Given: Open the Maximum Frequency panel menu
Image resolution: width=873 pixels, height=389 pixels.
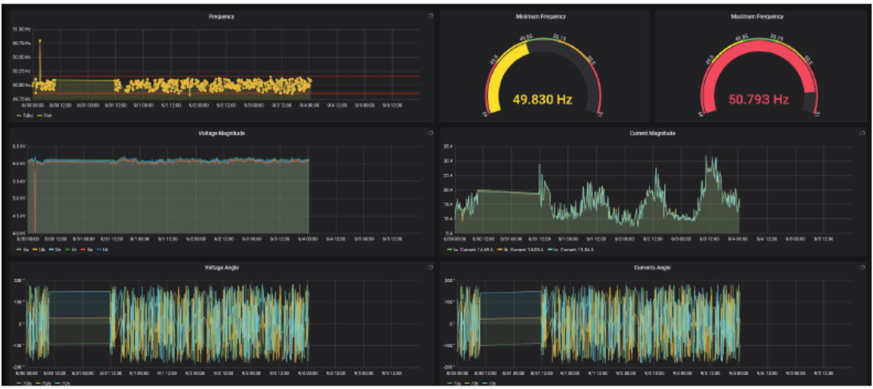Looking at the screenshot, I should 757,17.
